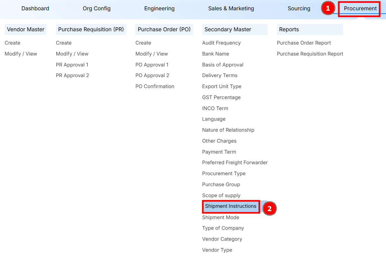The image size is (386, 257).
Task: Open Modify / View under Vendor Master
Action: tap(21, 54)
